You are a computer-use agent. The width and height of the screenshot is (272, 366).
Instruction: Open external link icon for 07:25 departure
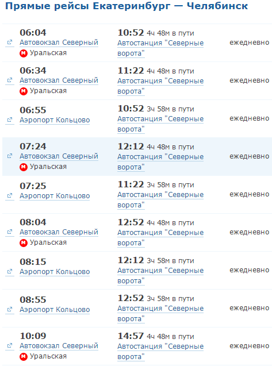point(10,195)
